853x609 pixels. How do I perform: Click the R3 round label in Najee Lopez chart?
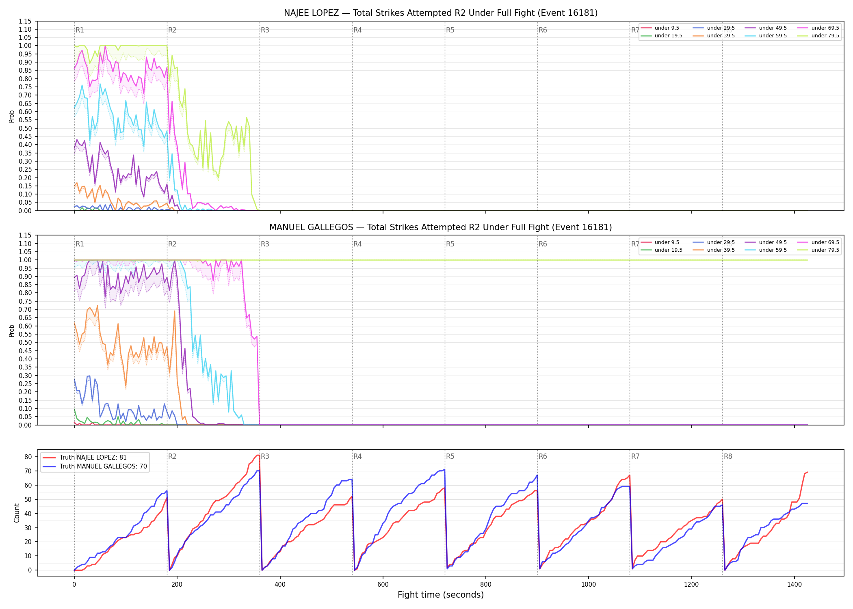tap(265, 30)
